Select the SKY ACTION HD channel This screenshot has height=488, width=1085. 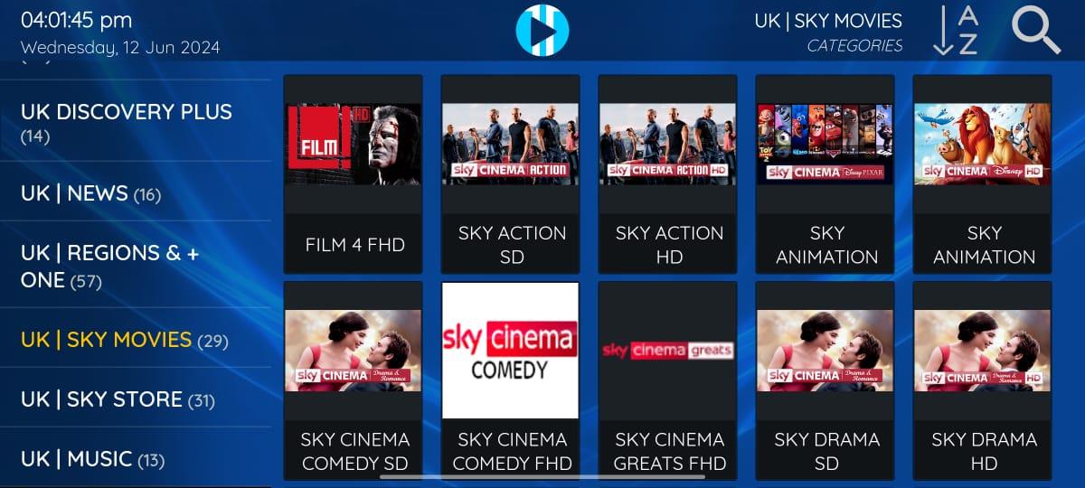(x=669, y=174)
